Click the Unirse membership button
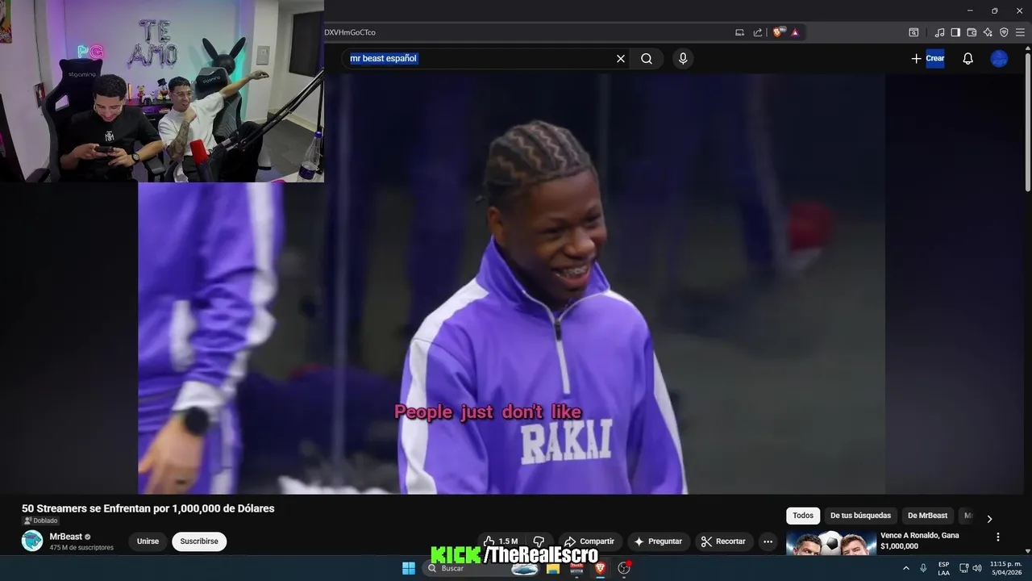Image resolution: width=1032 pixels, height=581 pixels. click(148, 541)
